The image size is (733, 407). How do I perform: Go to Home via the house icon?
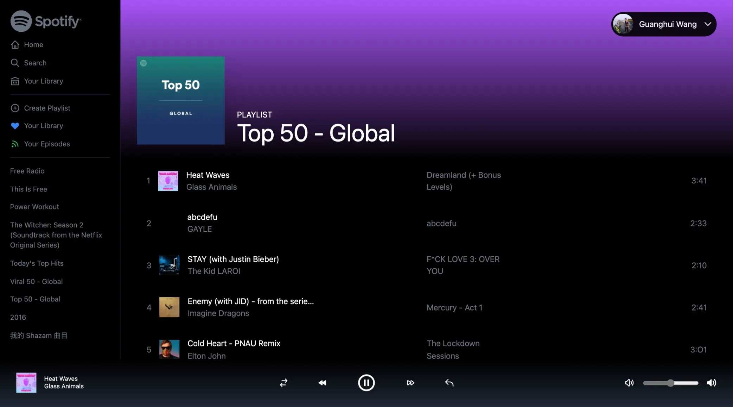tap(15, 45)
